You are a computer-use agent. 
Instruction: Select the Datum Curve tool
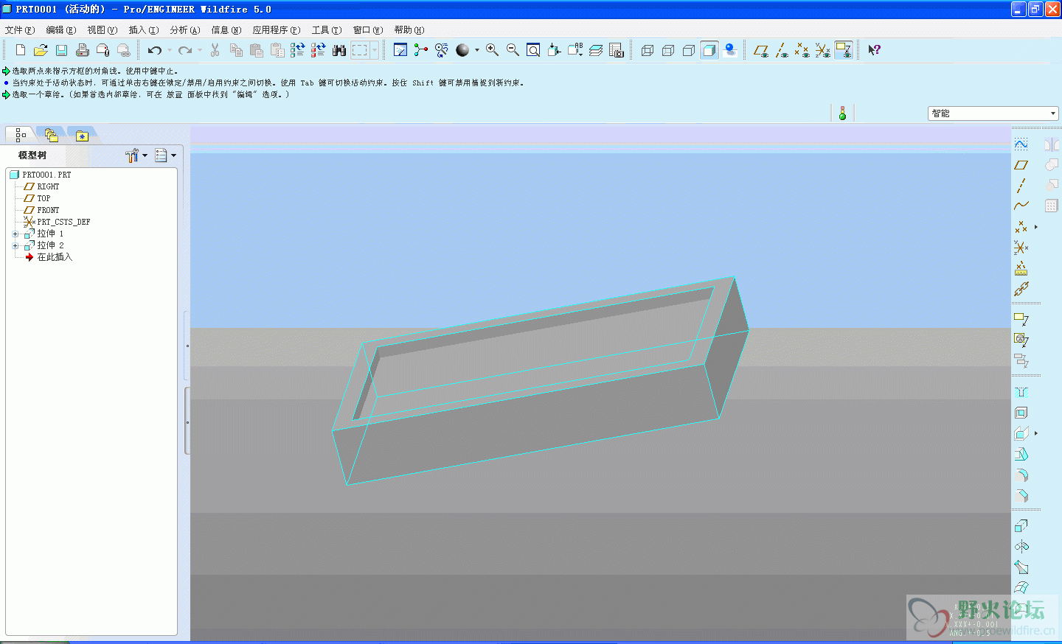click(x=1021, y=206)
